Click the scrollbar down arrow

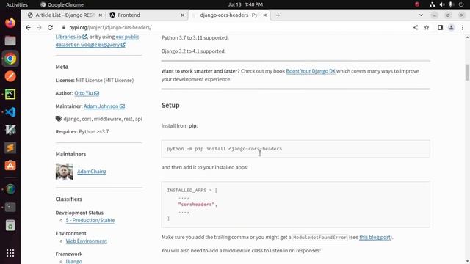[x=467, y=261]
